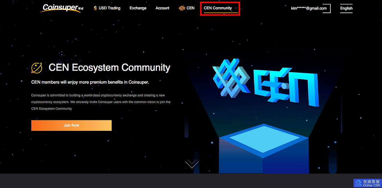Click the Coinsuper logo

[62, 8]
